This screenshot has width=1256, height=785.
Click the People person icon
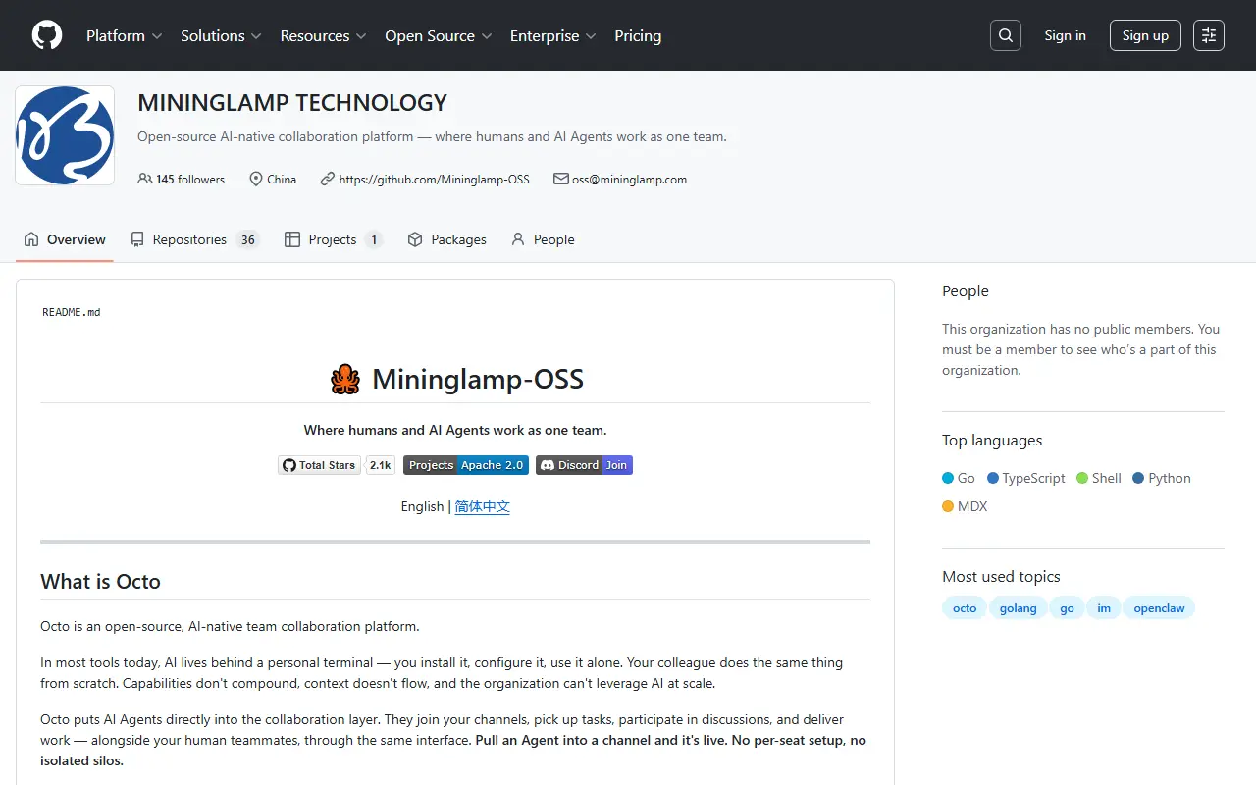click(x=518, y=239)
